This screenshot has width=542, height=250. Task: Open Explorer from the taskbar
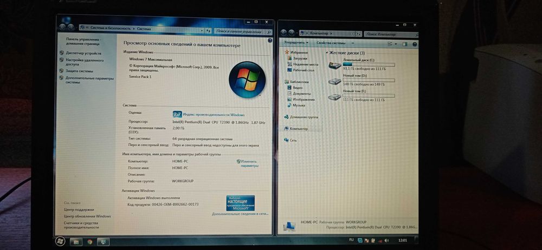76,242
